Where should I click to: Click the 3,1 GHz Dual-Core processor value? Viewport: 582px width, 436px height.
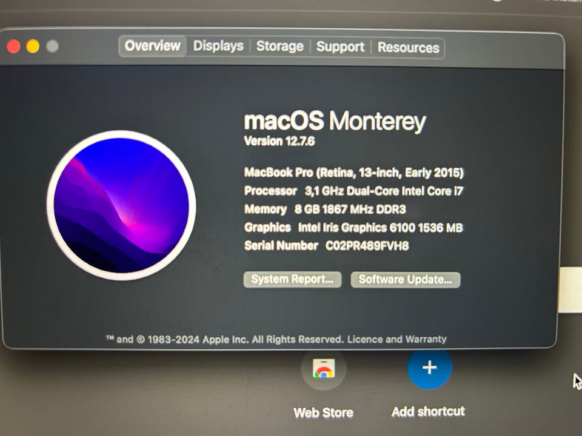click(384, 191)
